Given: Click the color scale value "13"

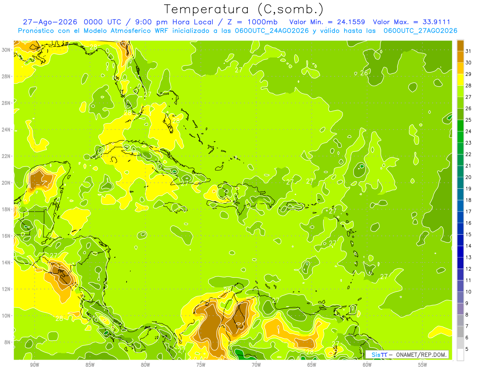Looking at the screenshot, I should coord(469,257).
